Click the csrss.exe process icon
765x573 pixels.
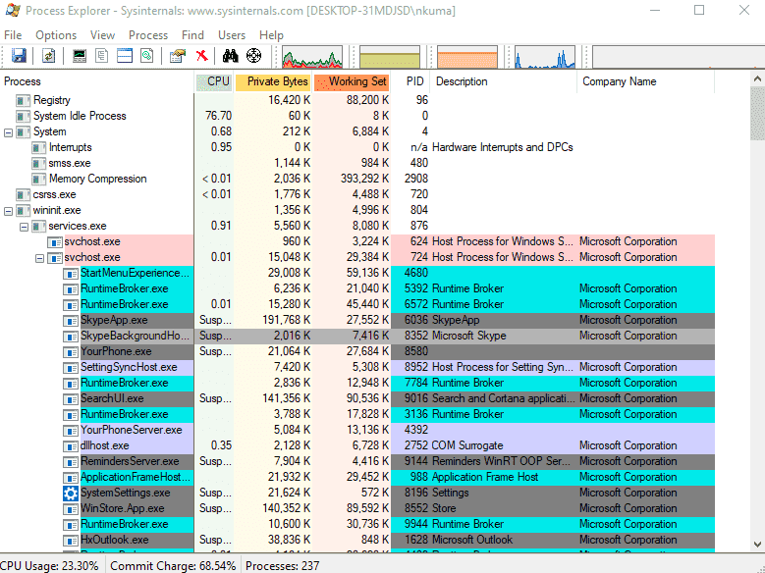23,195
